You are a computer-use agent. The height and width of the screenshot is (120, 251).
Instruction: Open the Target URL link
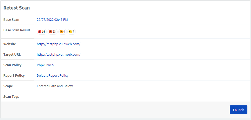[59, 55]
